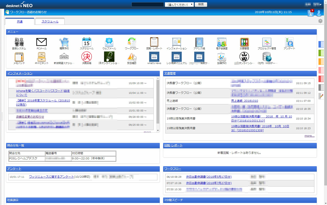
Task: Click the notification icon with red badge
Action: point(310,13)
